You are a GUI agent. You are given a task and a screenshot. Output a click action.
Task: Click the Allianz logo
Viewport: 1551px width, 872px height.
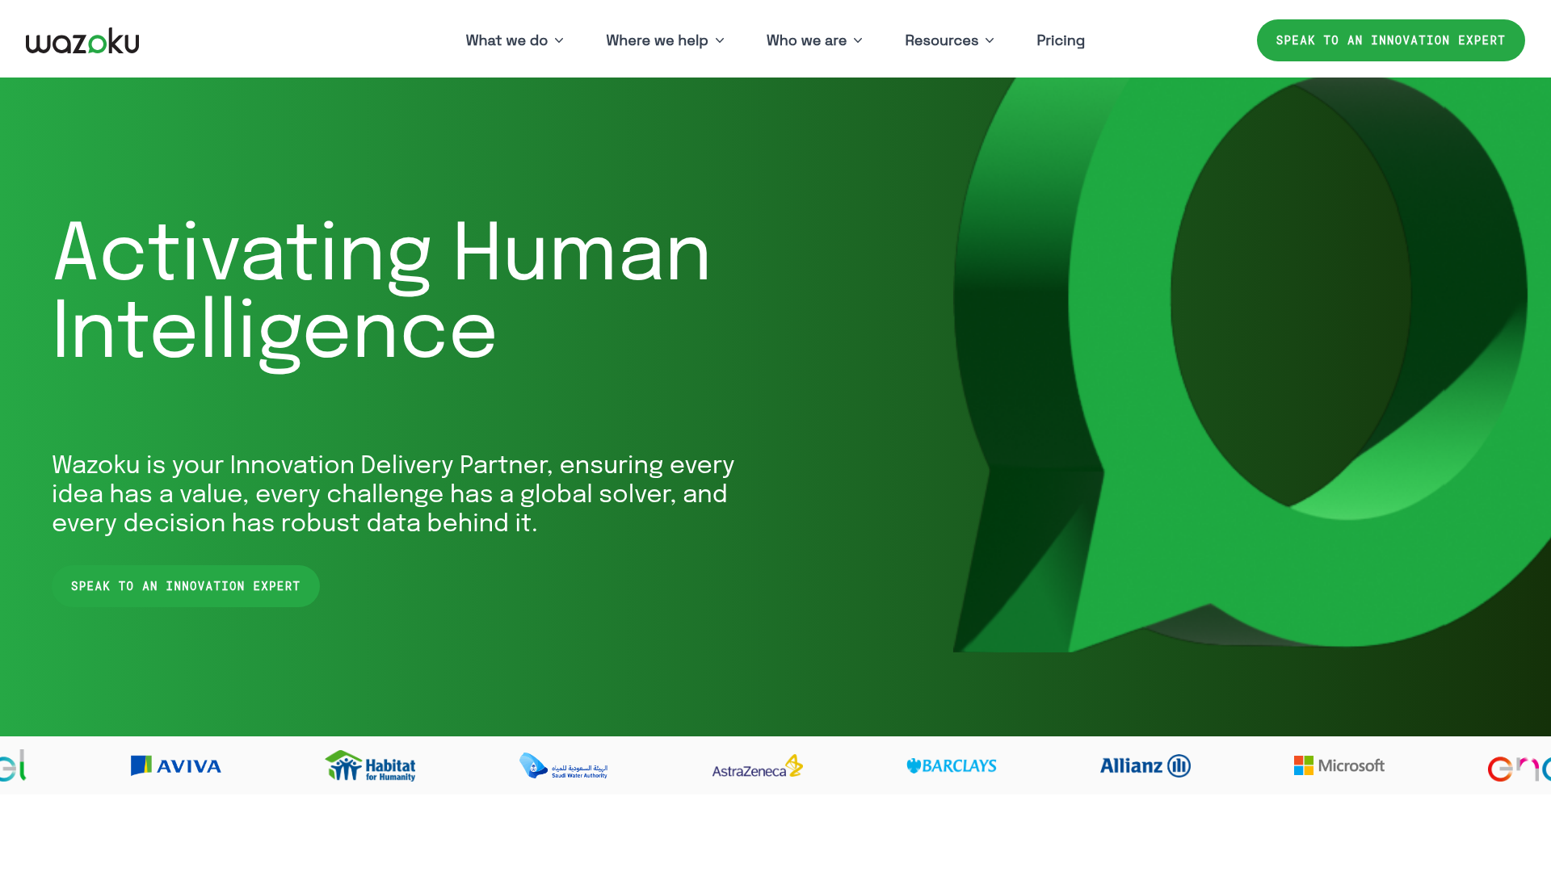1144,766
